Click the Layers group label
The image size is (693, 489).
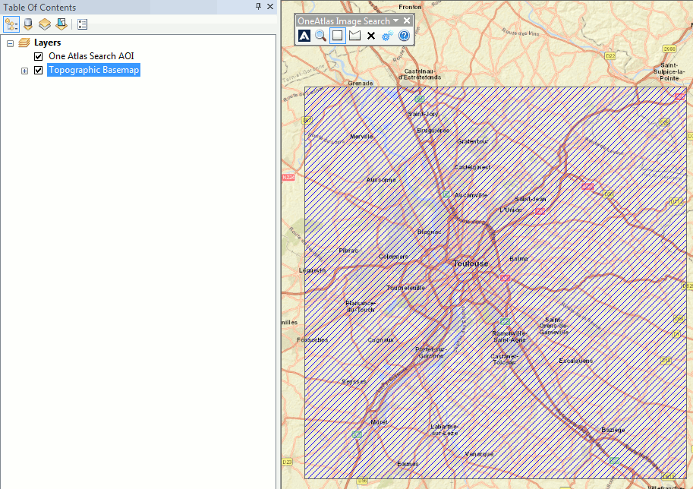click(47, 43)
